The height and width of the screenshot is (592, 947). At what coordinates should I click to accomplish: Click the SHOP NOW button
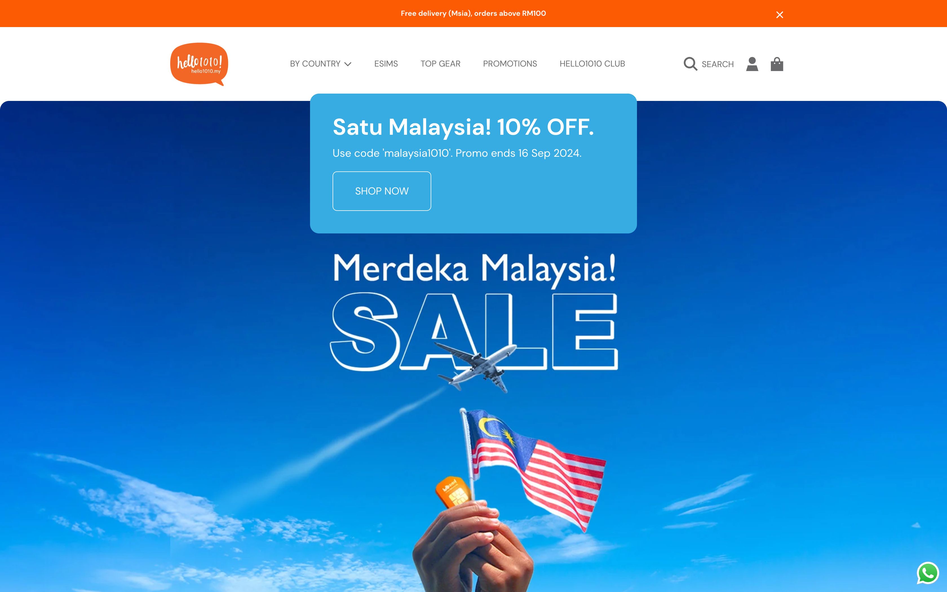pyautogui.click(x=382, y=191)
